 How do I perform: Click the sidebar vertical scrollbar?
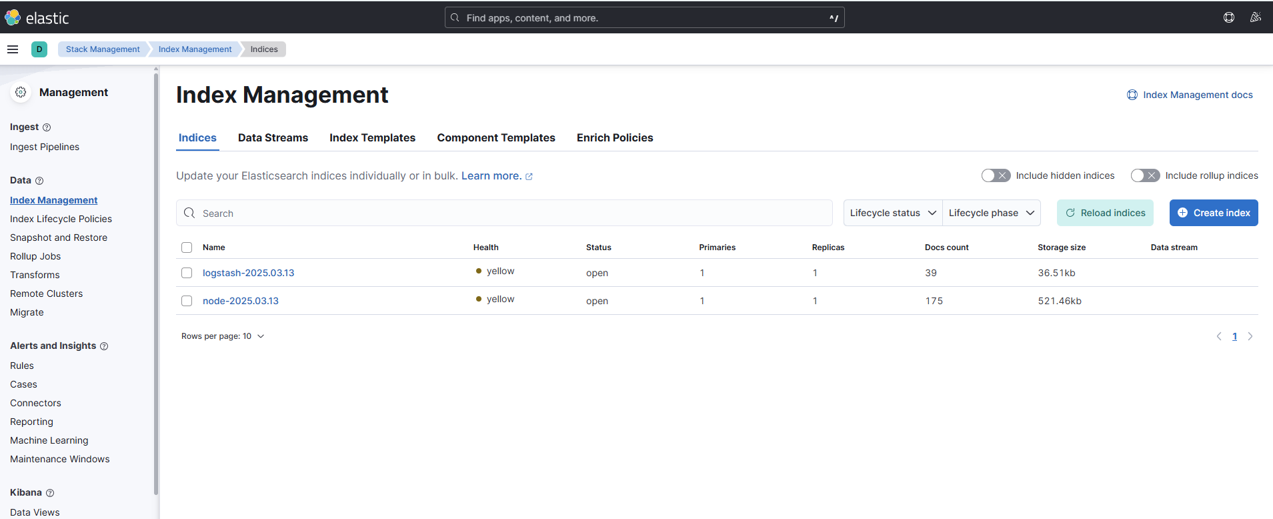(156, 280)
